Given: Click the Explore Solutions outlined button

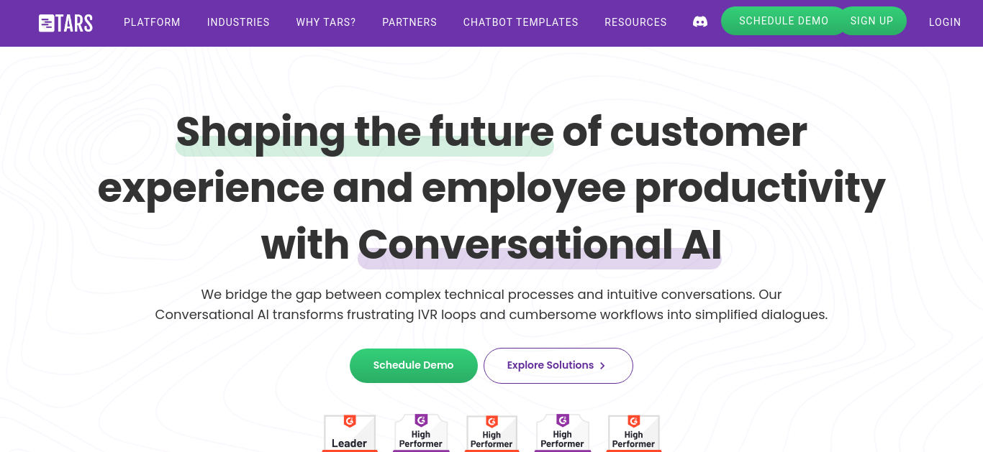Looking at the screenshot, I should (x=558, y=366).
